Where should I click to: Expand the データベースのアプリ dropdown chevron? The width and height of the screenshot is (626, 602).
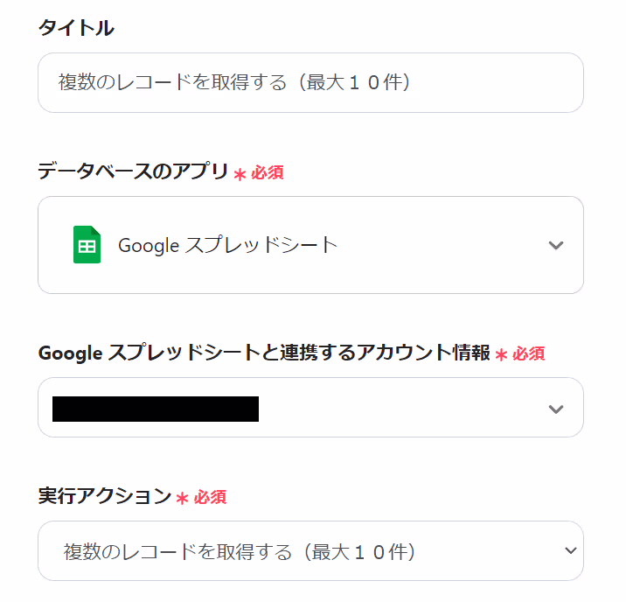tap(556, 245)
